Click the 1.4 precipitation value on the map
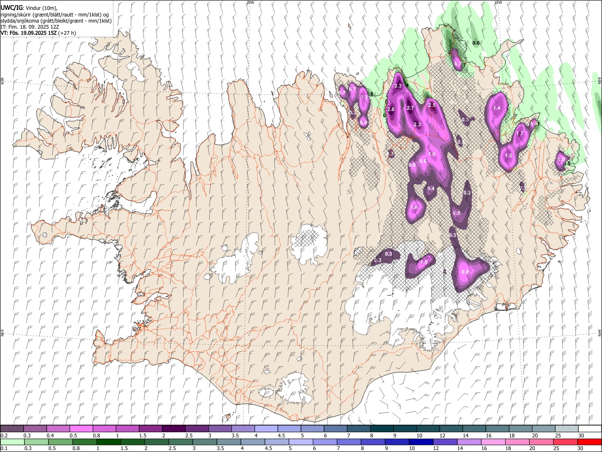Image resolution: width=602 pixels, height=452 pixels. coord(497,108)
